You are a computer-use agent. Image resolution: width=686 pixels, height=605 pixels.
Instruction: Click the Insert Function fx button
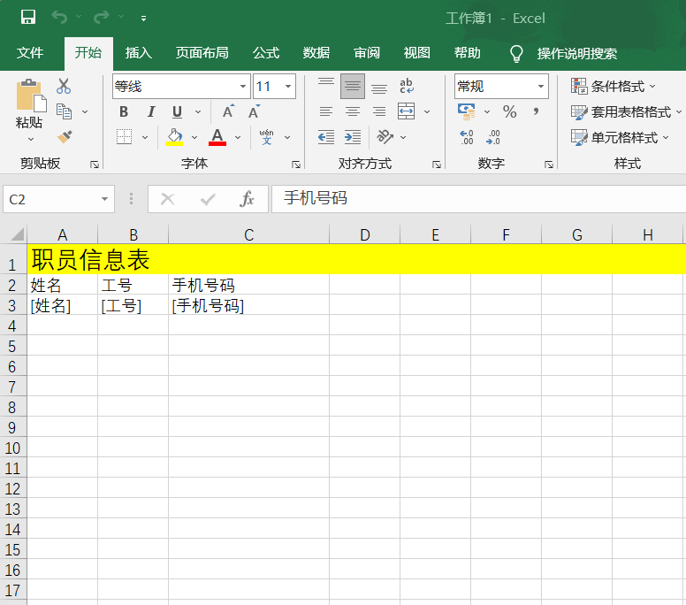[x=248, y=199]
